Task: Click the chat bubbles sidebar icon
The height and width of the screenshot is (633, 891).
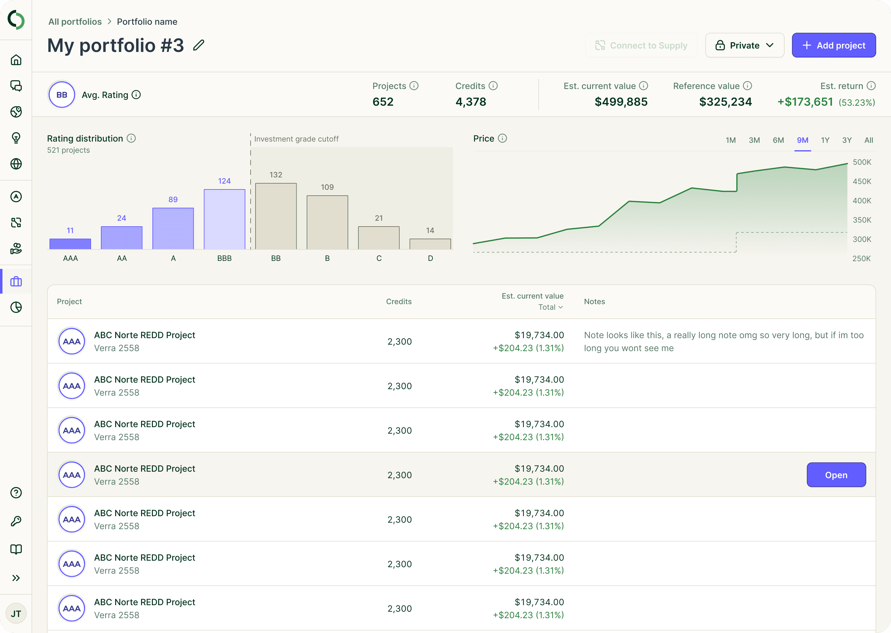Action: tap(16, 86)
